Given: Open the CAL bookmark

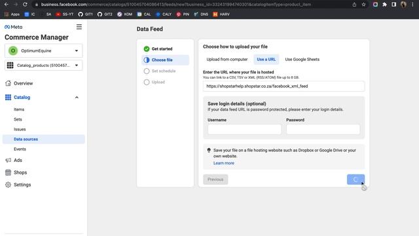Looking at the screenshot, I should 144,14.
